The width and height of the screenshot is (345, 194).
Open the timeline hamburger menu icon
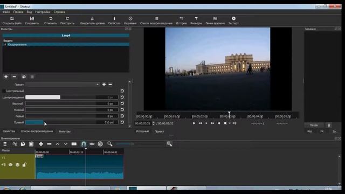coord(5,144)
